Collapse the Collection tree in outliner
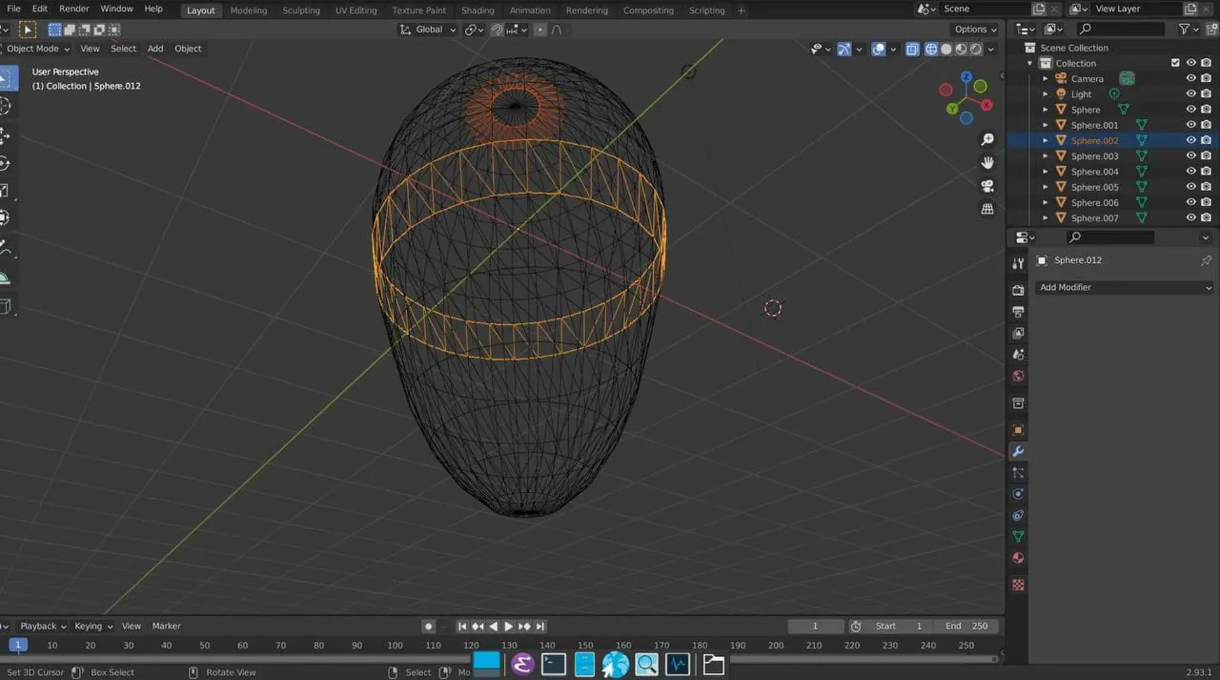The width and height of the screenshot is (1220, 680). click(1030, 63)
